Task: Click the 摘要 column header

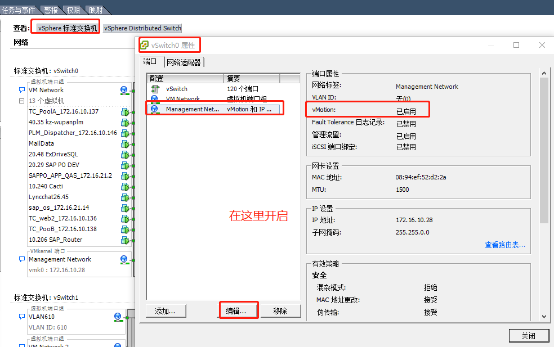Action: (x=252, y=78)
